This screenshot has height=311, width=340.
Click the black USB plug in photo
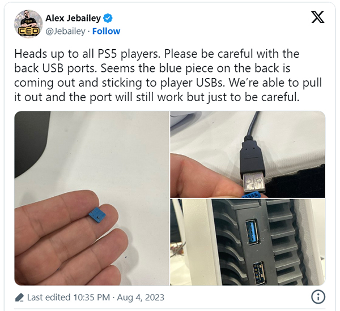coord(253,164)
